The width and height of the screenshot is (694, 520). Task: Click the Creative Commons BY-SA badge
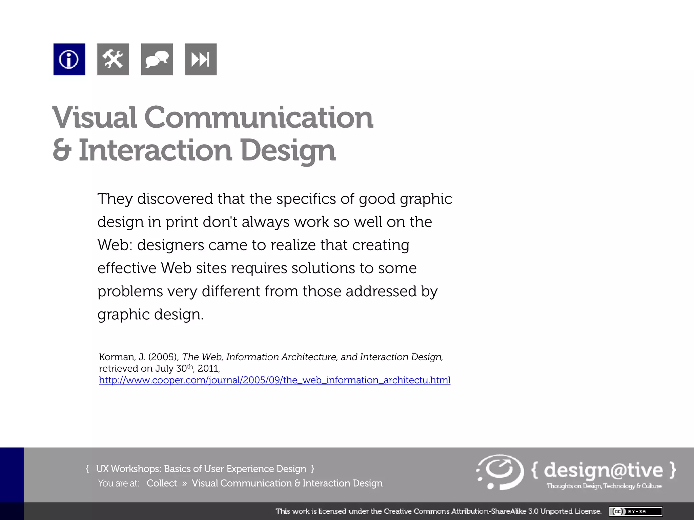pyautogui.click(x=635, y=511)
